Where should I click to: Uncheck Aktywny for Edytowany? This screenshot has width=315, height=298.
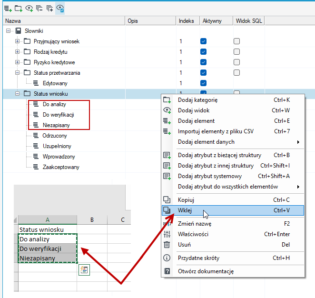203,83
